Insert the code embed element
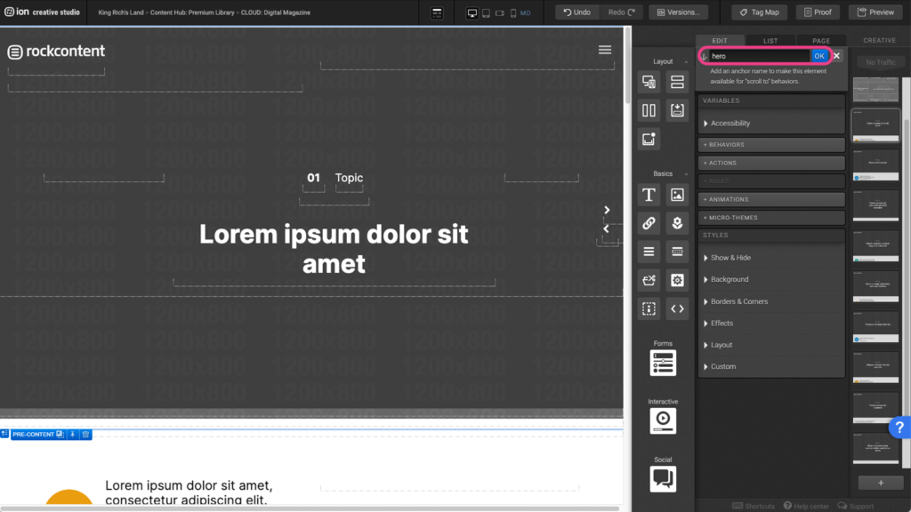The image size is (911, 512). coord(677,308)
